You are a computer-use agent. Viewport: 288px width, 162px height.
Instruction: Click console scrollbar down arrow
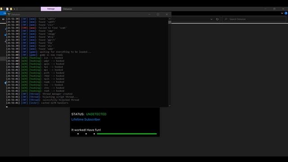tap(170, 106)
